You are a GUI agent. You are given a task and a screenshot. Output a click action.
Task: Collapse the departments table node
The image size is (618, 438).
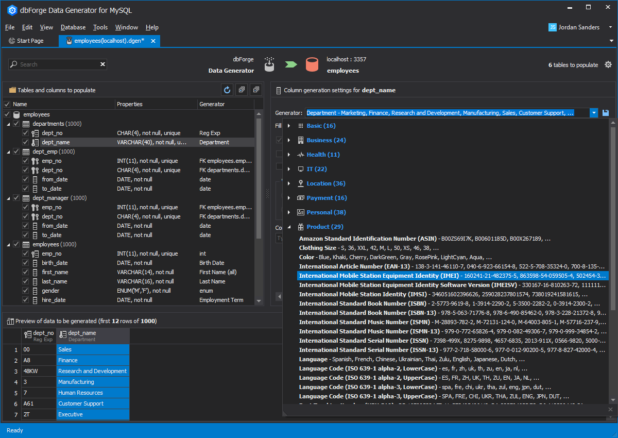(x=8, y=124)
